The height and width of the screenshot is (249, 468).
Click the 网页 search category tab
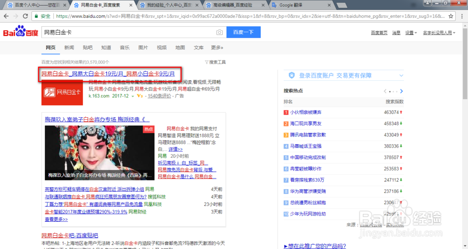51,48
